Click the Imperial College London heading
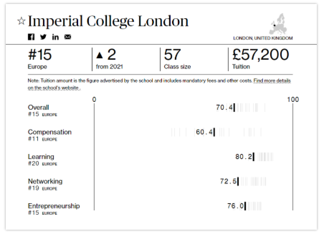This screenshot has height=240, width=326. pyautogui.click(x=108, y=22)
